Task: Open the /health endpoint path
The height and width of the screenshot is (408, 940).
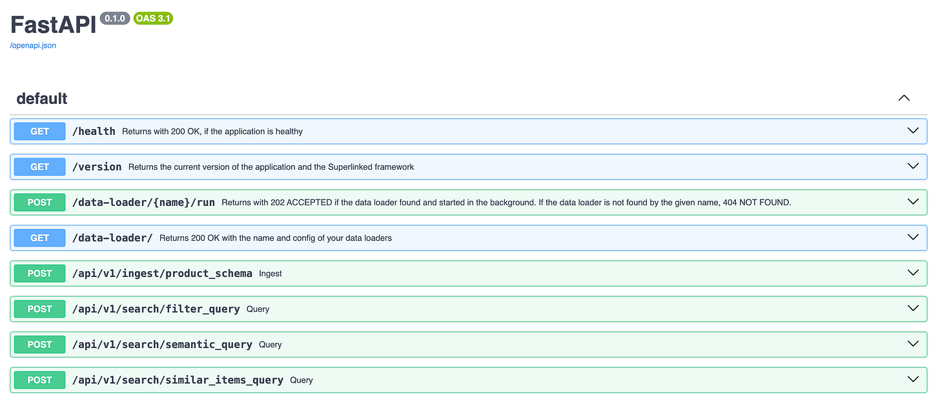Action: (x=94, y=131)
